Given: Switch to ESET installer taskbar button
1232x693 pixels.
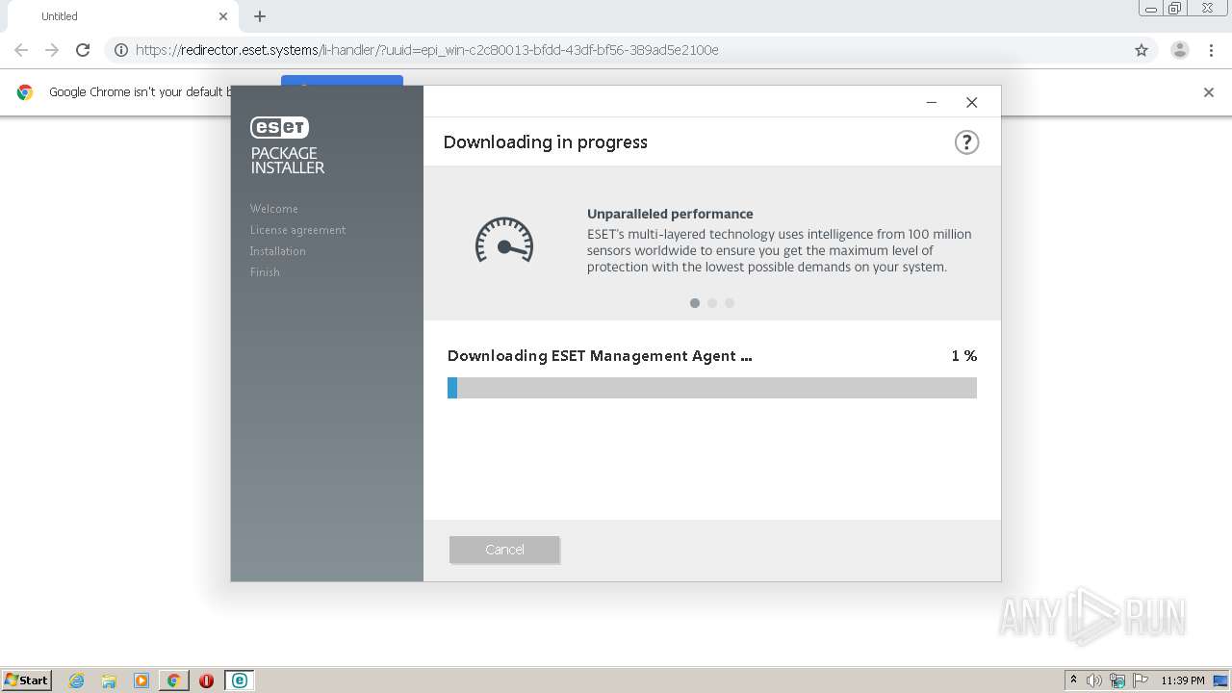Looking at the screenshot, I should click(239, 680).
